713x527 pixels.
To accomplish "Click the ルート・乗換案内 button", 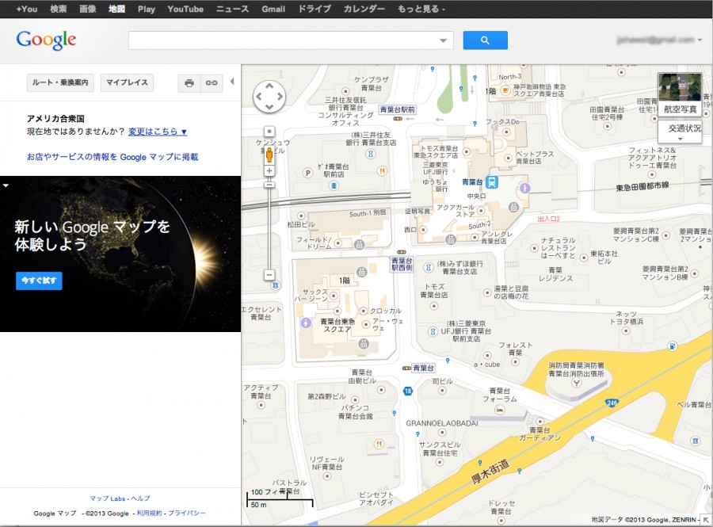I will point(60,82).
